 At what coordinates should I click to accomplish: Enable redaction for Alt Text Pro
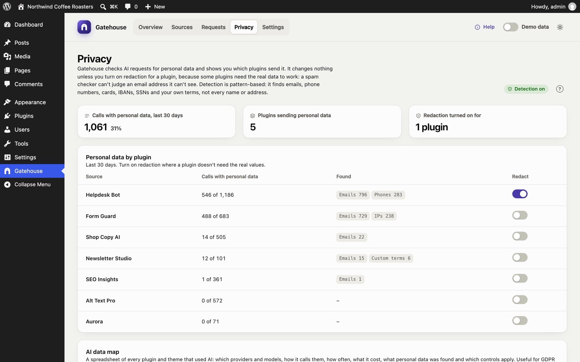520,300
